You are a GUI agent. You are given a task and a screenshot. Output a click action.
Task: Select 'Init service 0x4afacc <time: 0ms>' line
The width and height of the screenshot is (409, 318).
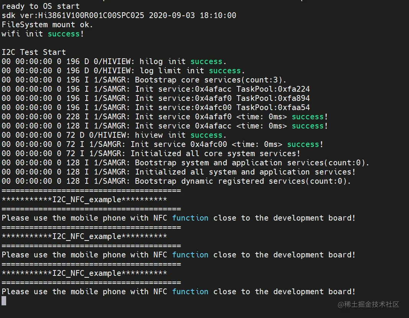[165, 126]
